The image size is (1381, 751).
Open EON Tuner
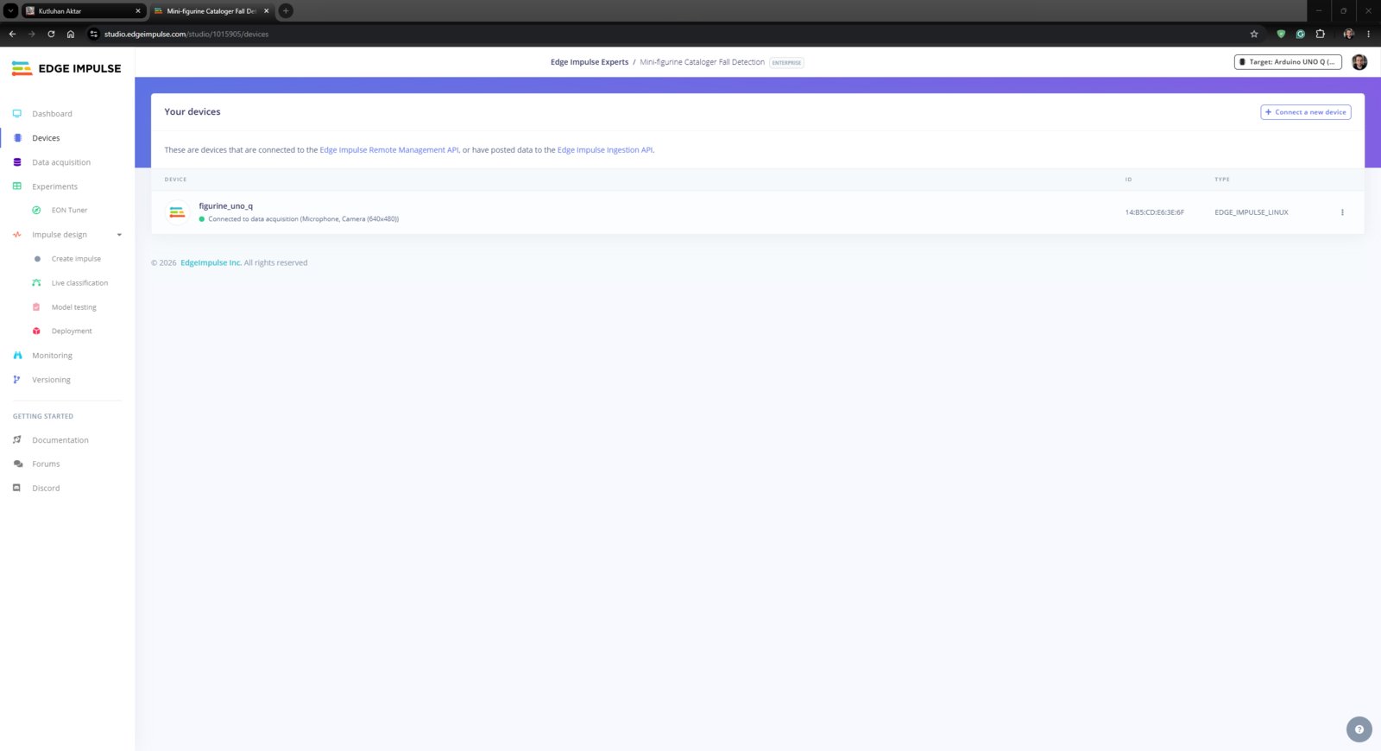69,211
